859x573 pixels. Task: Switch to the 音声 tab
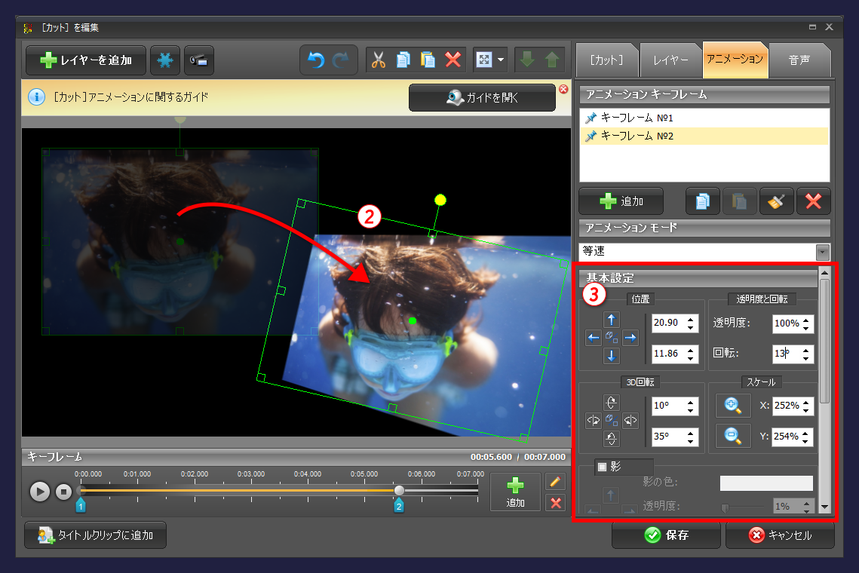(799, 60)
